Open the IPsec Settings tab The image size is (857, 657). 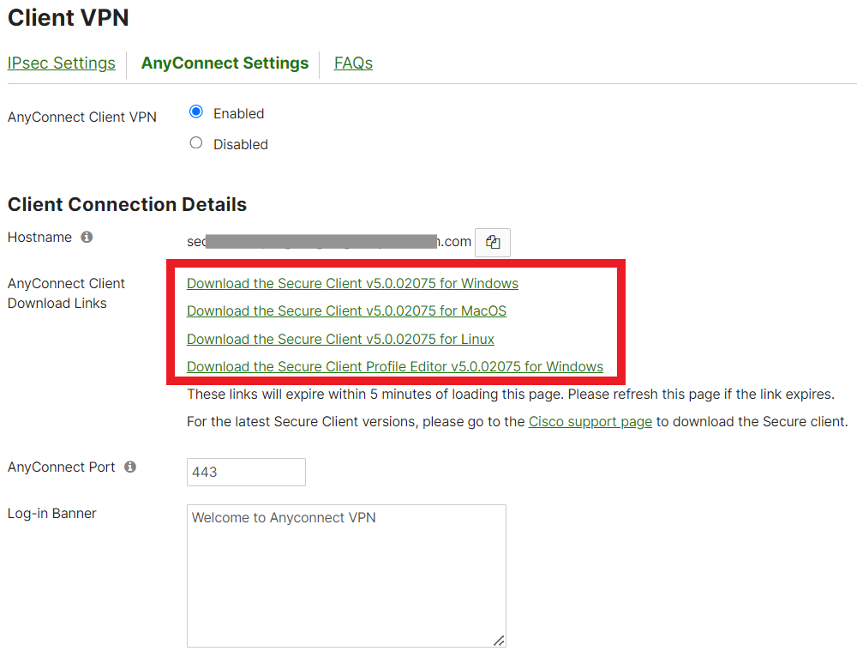(x=62, y=63)
